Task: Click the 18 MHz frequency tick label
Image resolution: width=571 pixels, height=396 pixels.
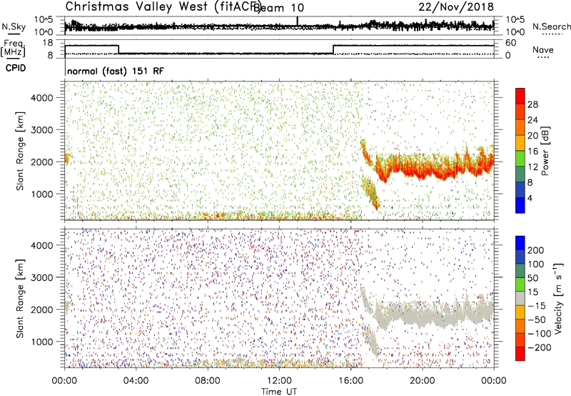Action: [48, 43]
